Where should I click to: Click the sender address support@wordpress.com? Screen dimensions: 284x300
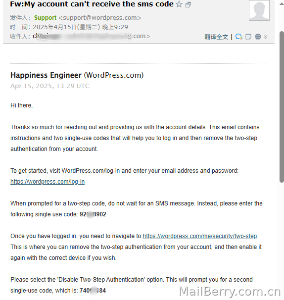coord(100,18)
